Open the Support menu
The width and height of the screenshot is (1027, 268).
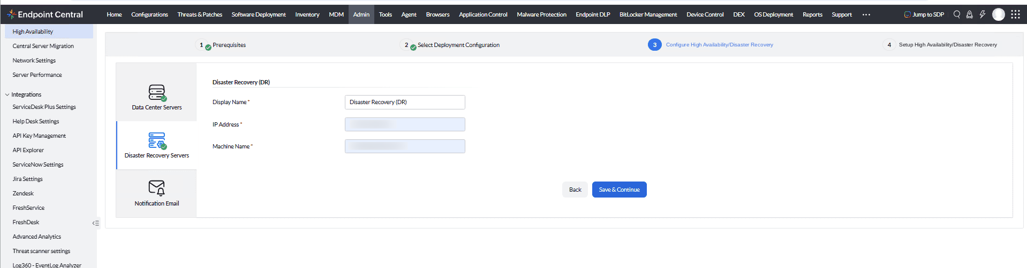pyautogui.click(x=842, y=14)
